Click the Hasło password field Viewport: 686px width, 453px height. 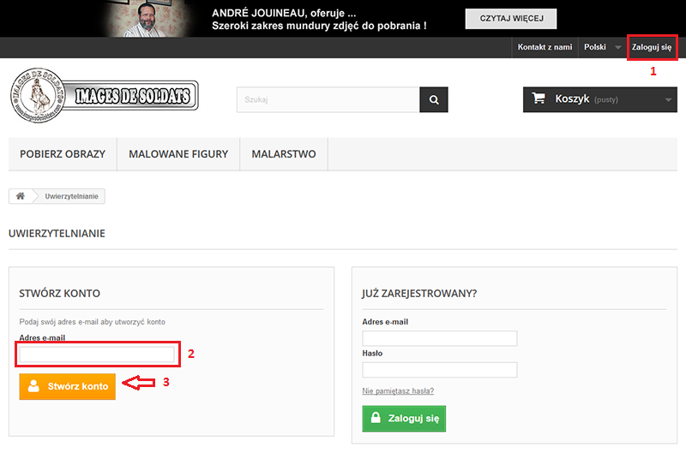[x=440, y=370]
